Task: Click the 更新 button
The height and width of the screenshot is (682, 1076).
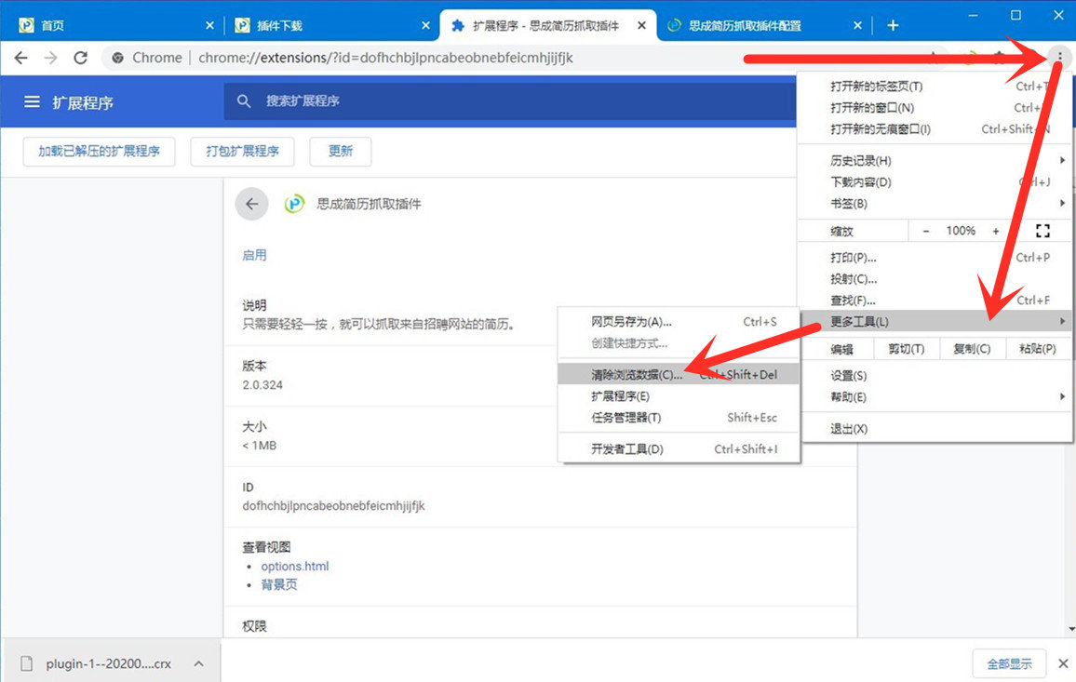Action: [340, 151]
